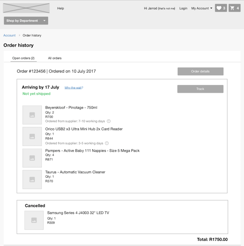Expand the My Account menu

[202, 8]
